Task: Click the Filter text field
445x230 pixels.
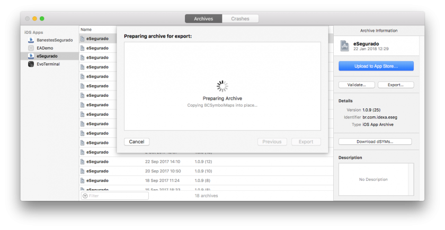Action: point(117,196)
